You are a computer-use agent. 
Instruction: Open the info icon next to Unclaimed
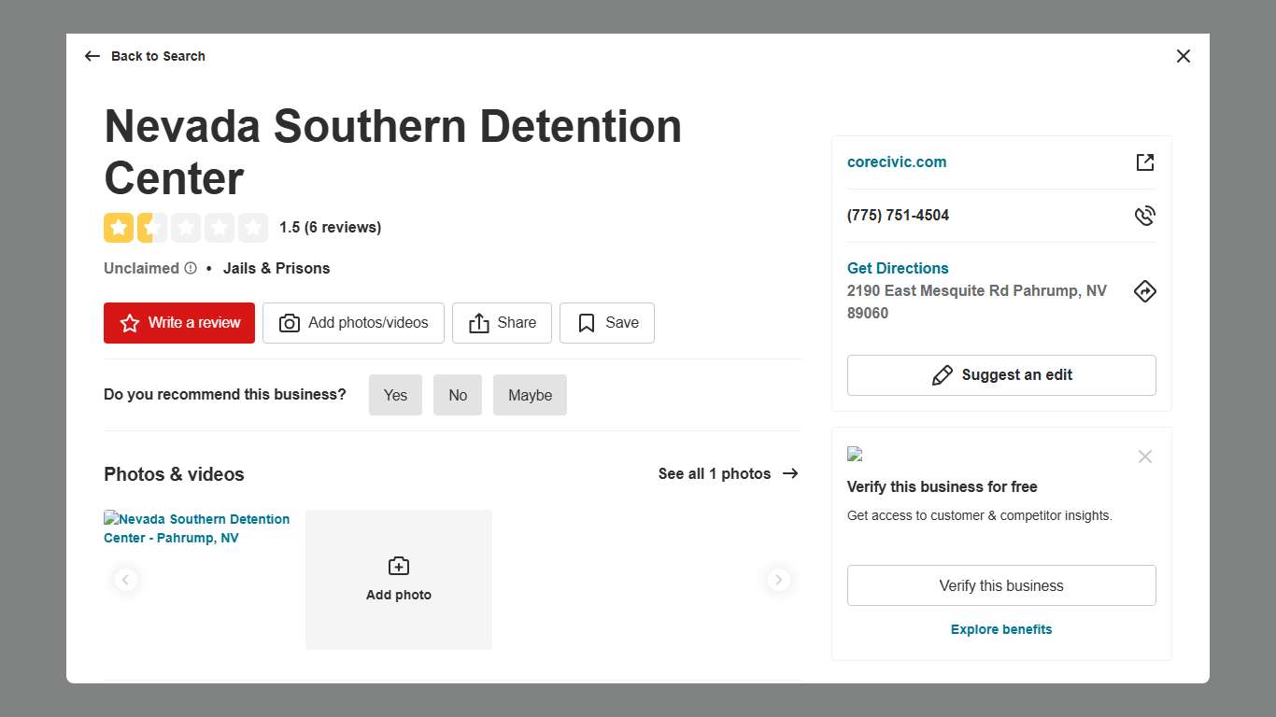pyautogui.click(x=191, y=268)
